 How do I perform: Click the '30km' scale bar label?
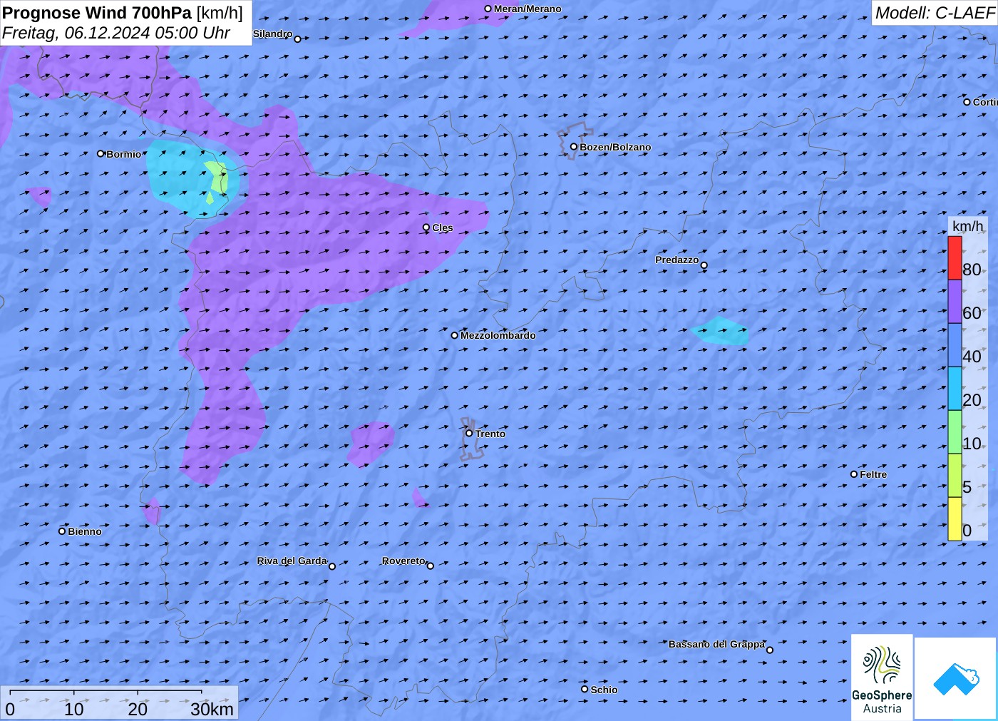coord(212,709)
